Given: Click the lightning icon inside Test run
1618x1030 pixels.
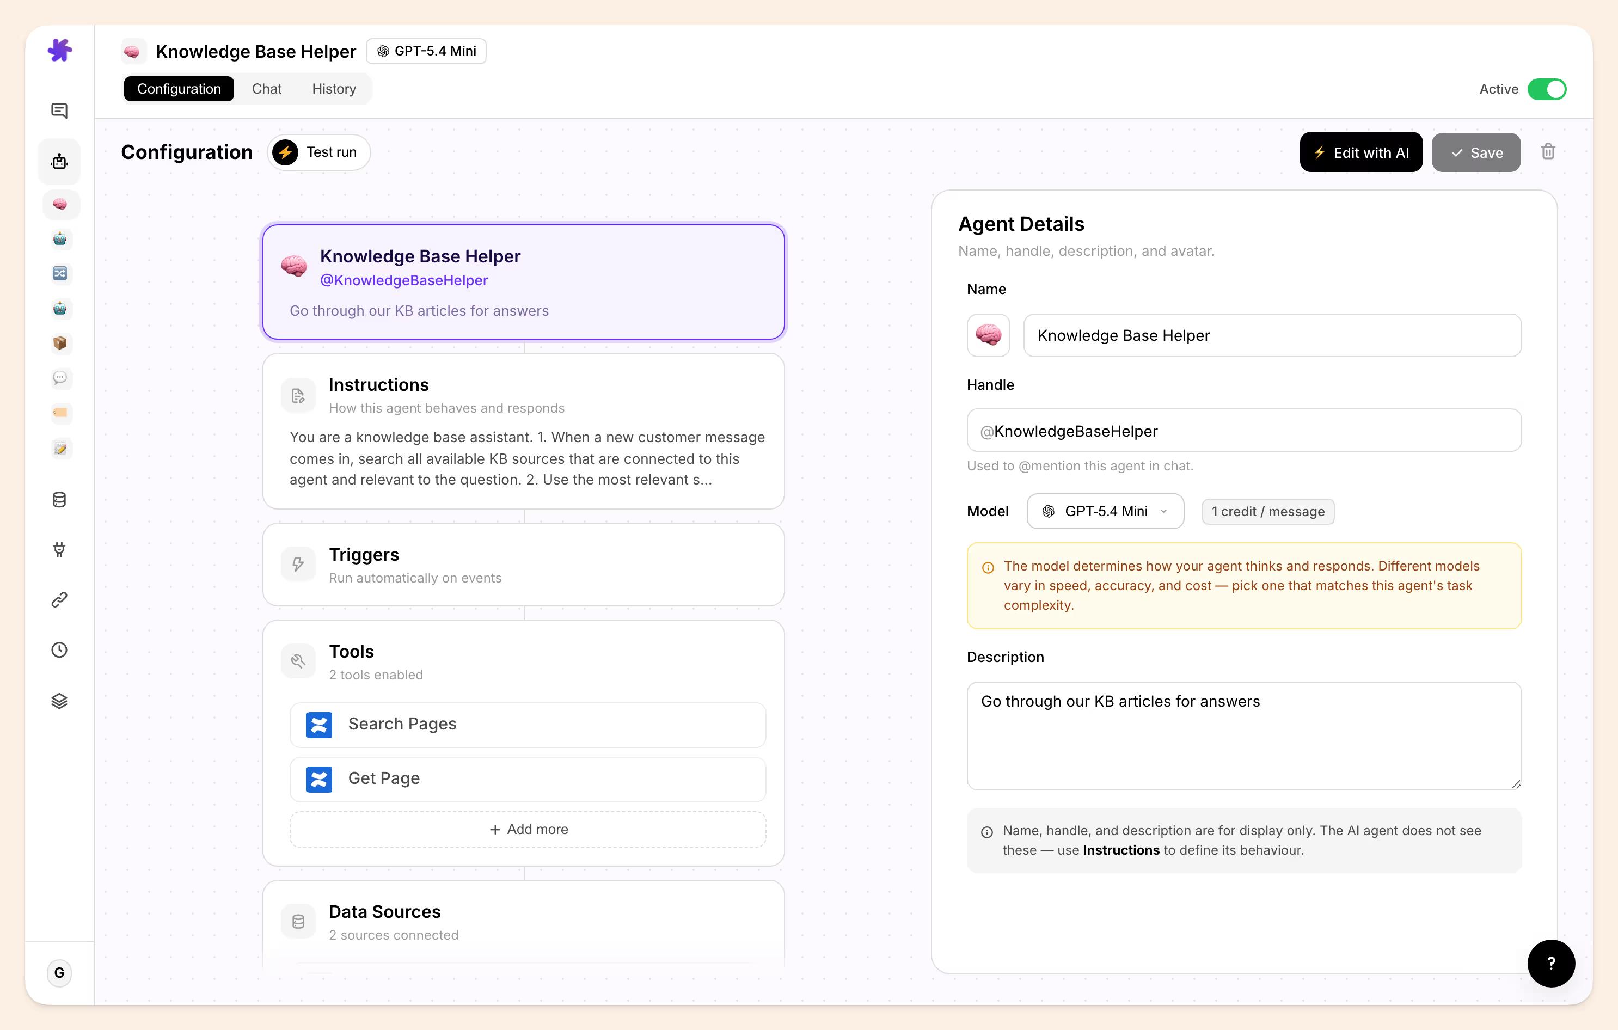Looking at the screenshot, I should point(286,152).
